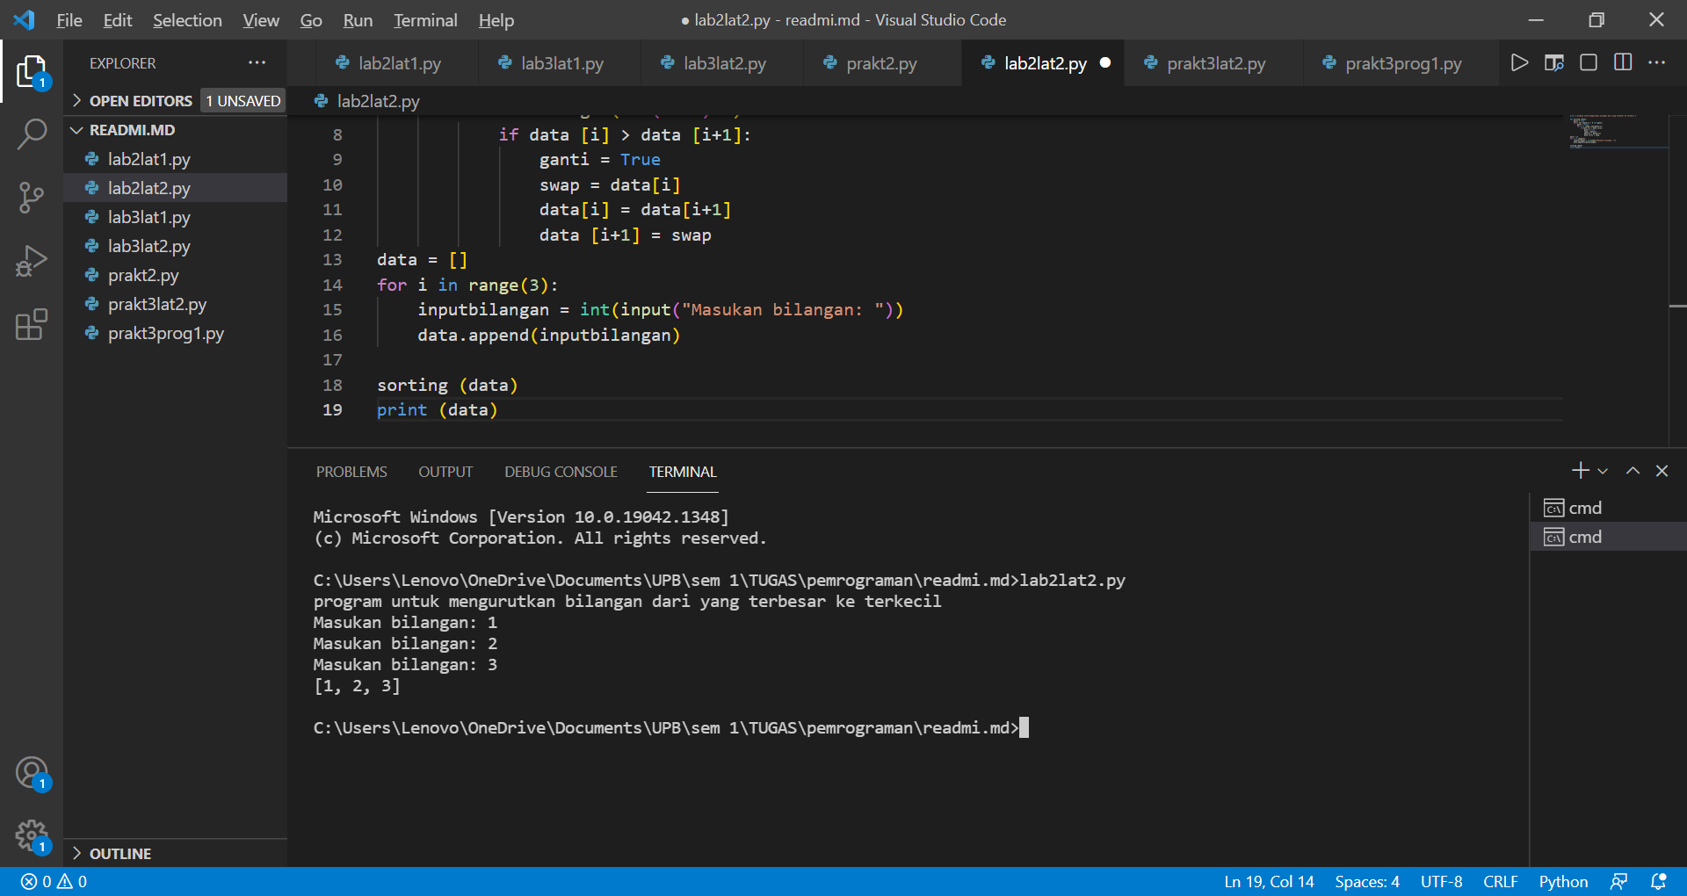Run the Python file with the play button
This screenshot has width=1687, height=896.
point(1519,62)
